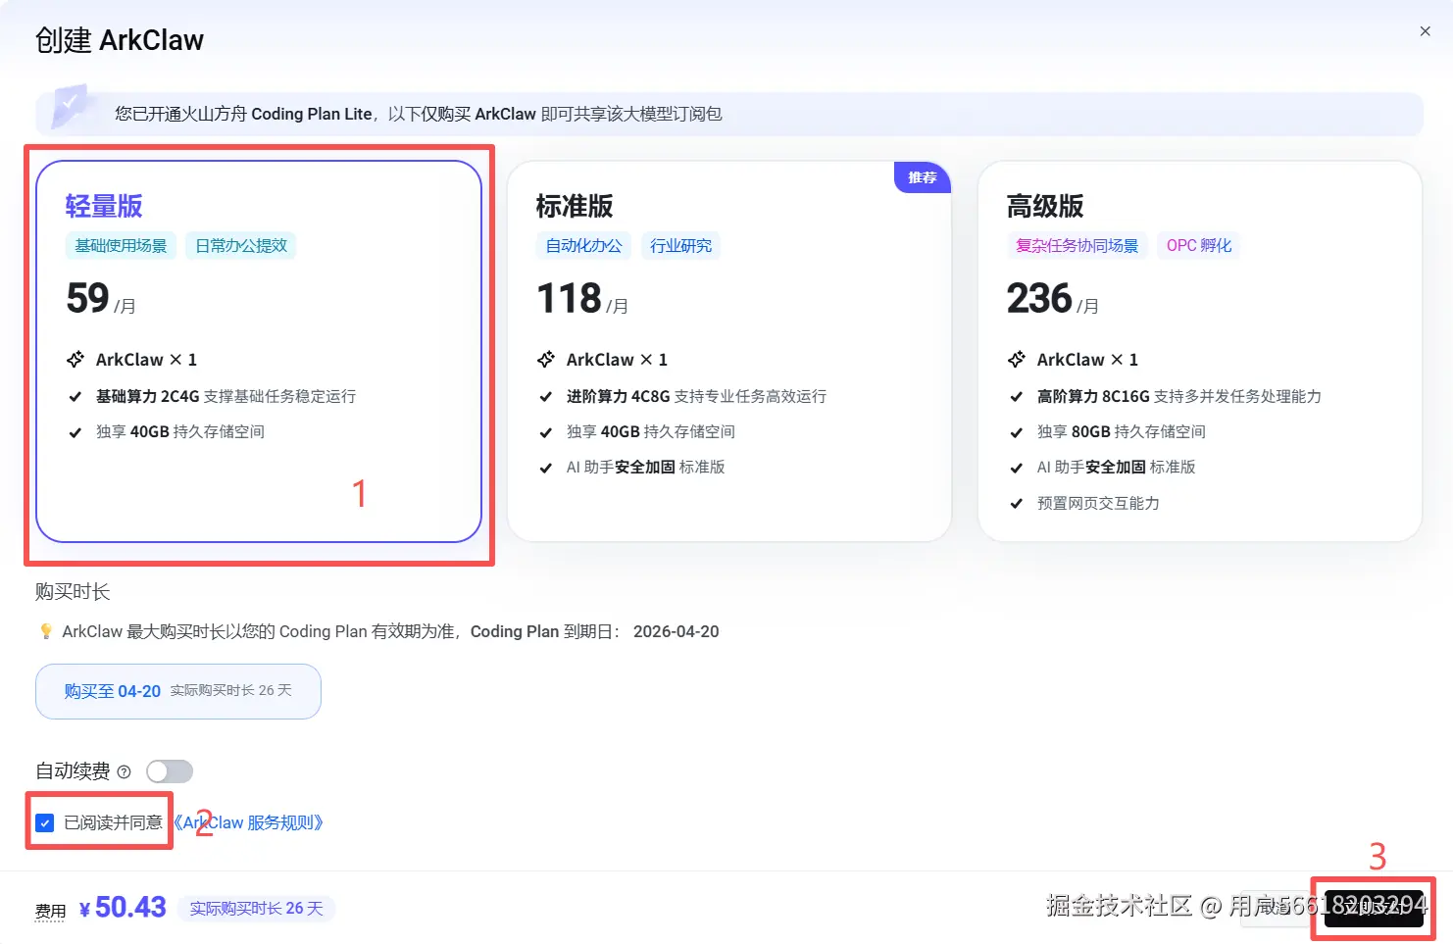Viewport: 1453px width, 944px height.
Task: Open the 自动续费 help question-mark icon
Action: click(123, 771)
